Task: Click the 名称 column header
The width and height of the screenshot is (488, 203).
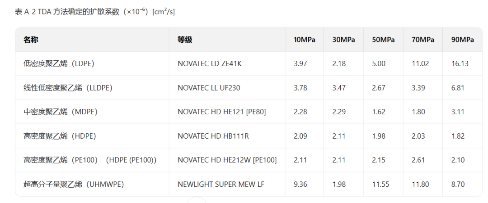Action: pyautogui.click(x=31, y=40)
